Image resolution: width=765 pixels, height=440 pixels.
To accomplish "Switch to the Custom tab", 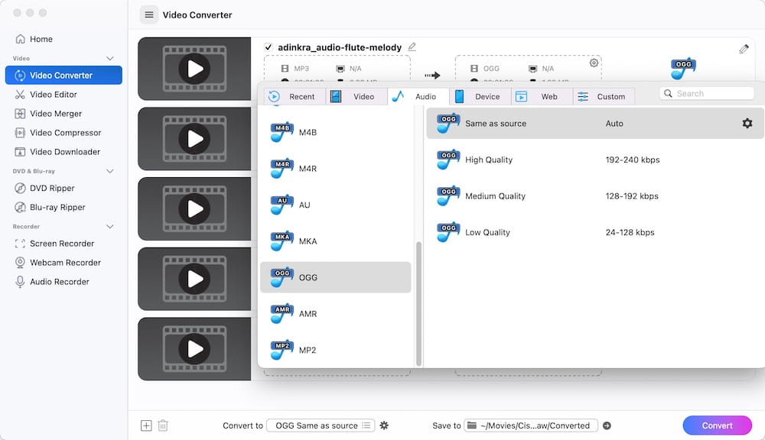I will pyautogui.click(x=603, y=96).
